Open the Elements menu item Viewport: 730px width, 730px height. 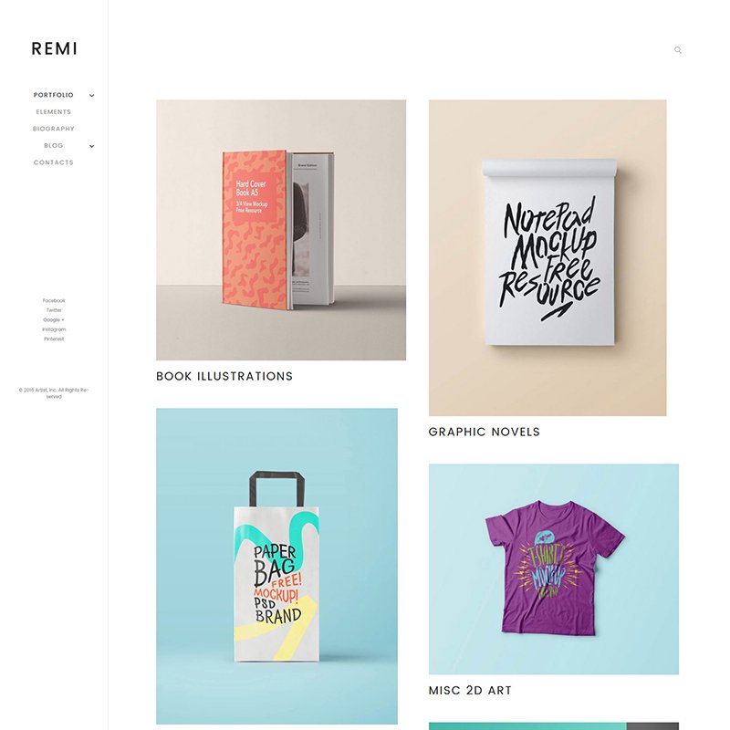54,111
